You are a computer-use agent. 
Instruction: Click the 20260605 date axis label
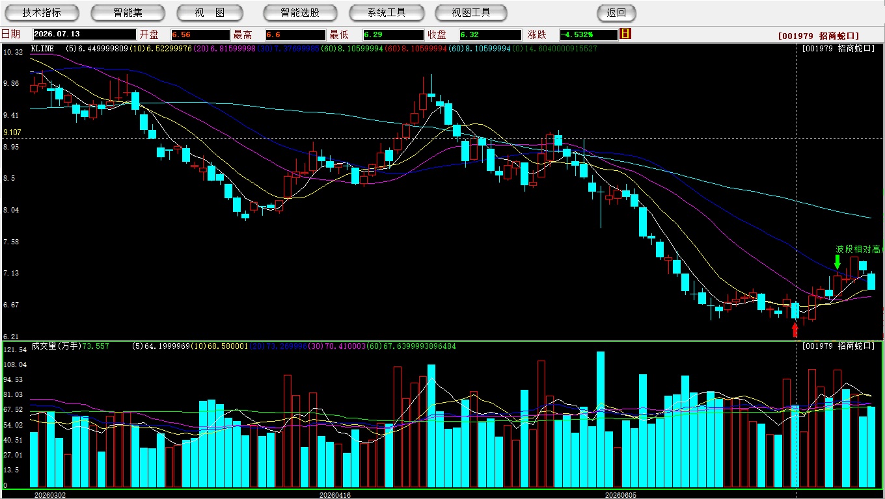pos(621,494)
